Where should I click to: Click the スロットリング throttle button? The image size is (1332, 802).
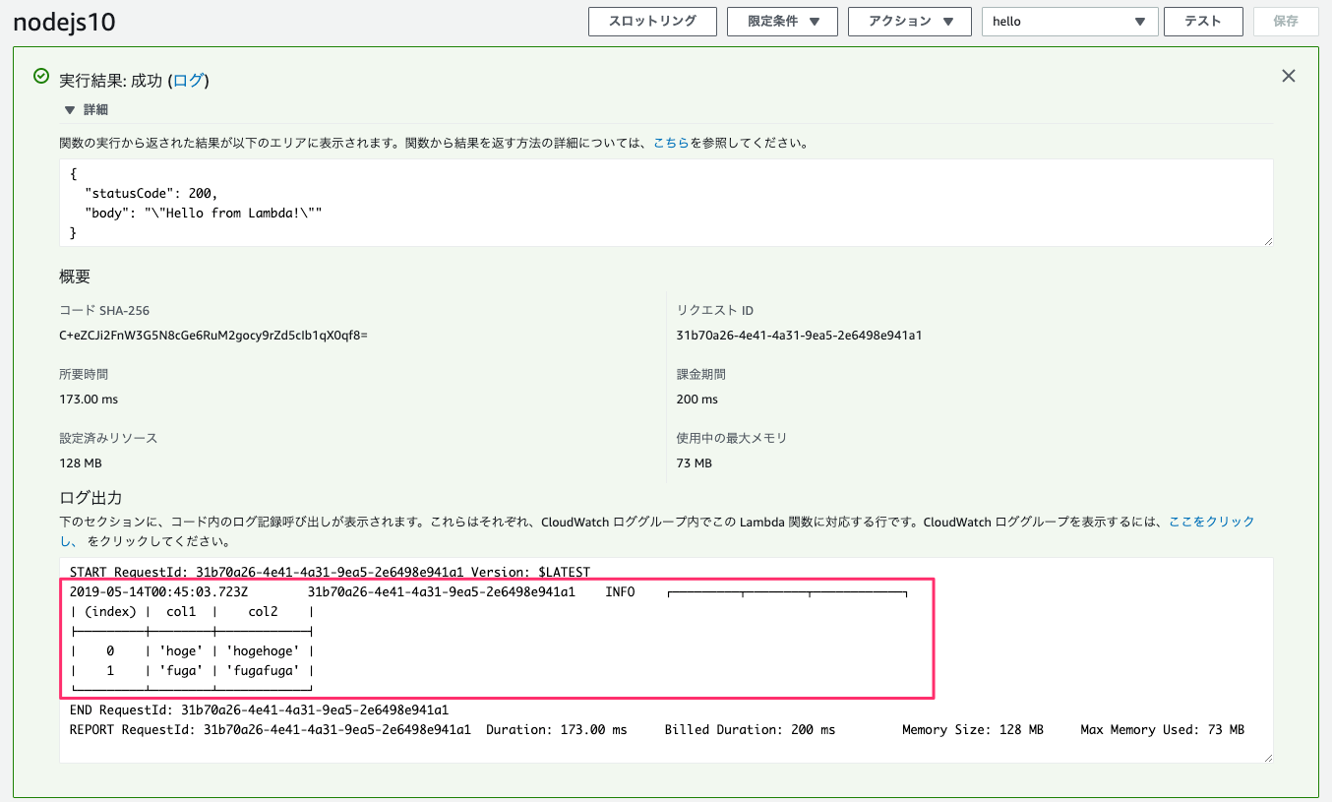(652, 21)
